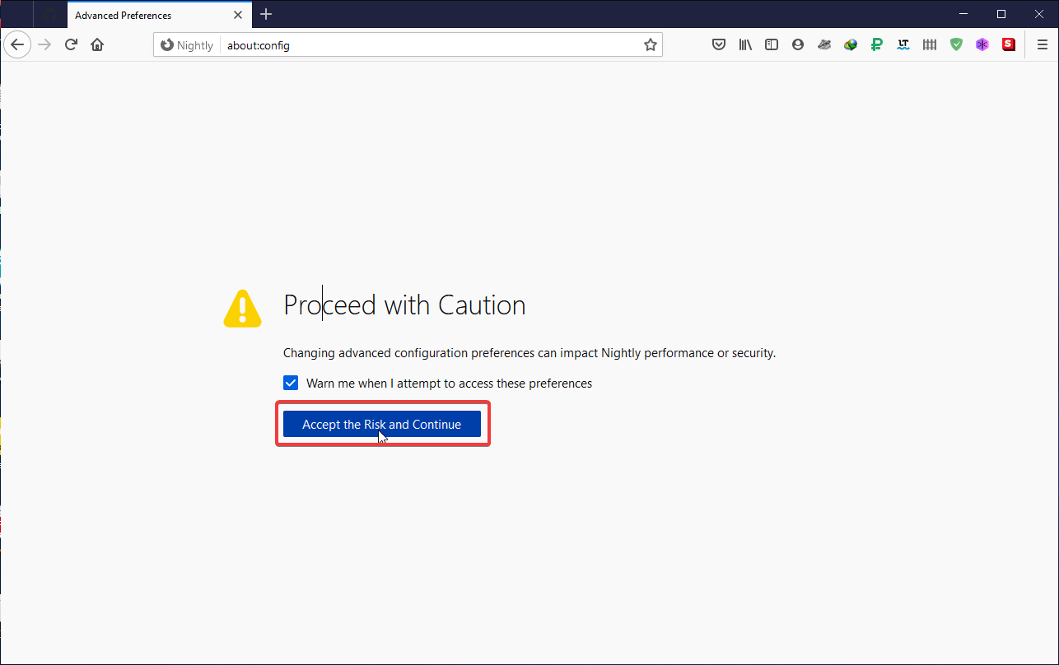Open the green shield extension icon
Screen dimensions: 1059x665
[956, 44]
